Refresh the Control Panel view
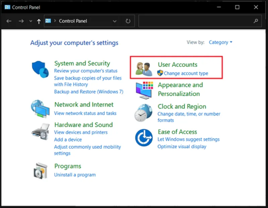Viewport: 268px width, 208px height. (128, 21)
